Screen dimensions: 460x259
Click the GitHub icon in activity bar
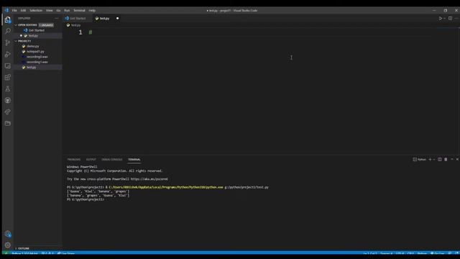(8, 101)
